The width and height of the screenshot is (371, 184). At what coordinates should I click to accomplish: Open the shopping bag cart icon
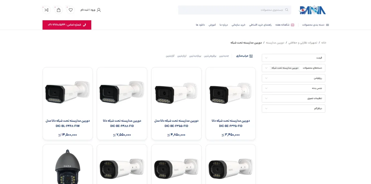58,10
